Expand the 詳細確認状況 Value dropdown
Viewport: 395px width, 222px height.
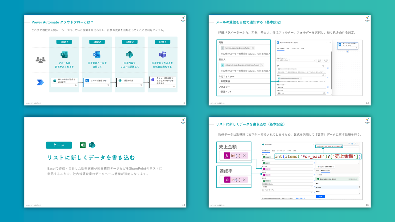click(x=288, y=187)
